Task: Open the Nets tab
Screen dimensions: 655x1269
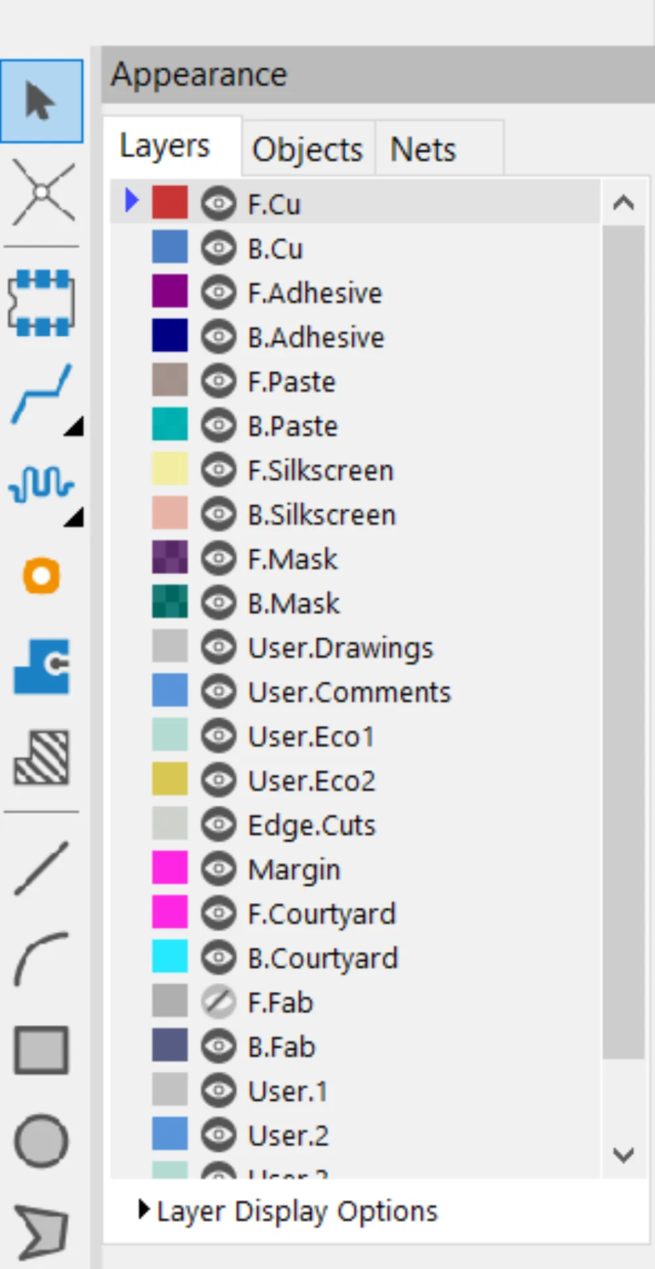Action: 423,149
